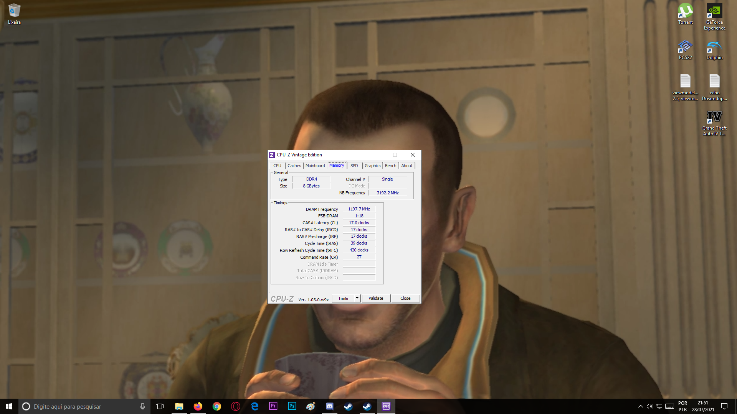The height and width of the screenshot is (414, 737).
Task: Switch to the Graphics tab
Action: [x=372, y=166]
